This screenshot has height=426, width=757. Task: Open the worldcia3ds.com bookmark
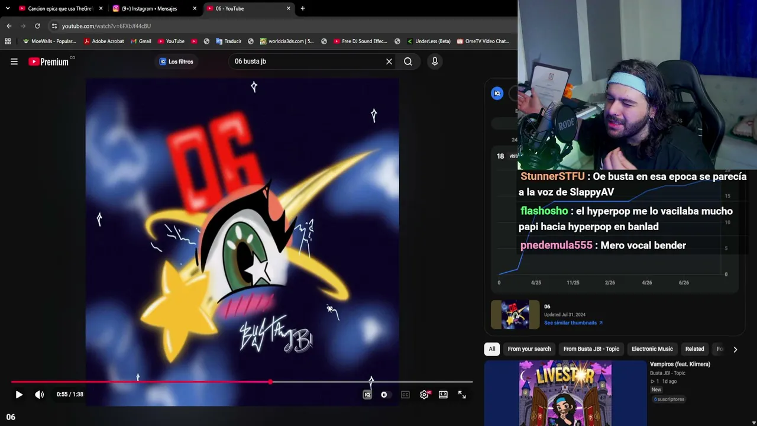point(286,41)
